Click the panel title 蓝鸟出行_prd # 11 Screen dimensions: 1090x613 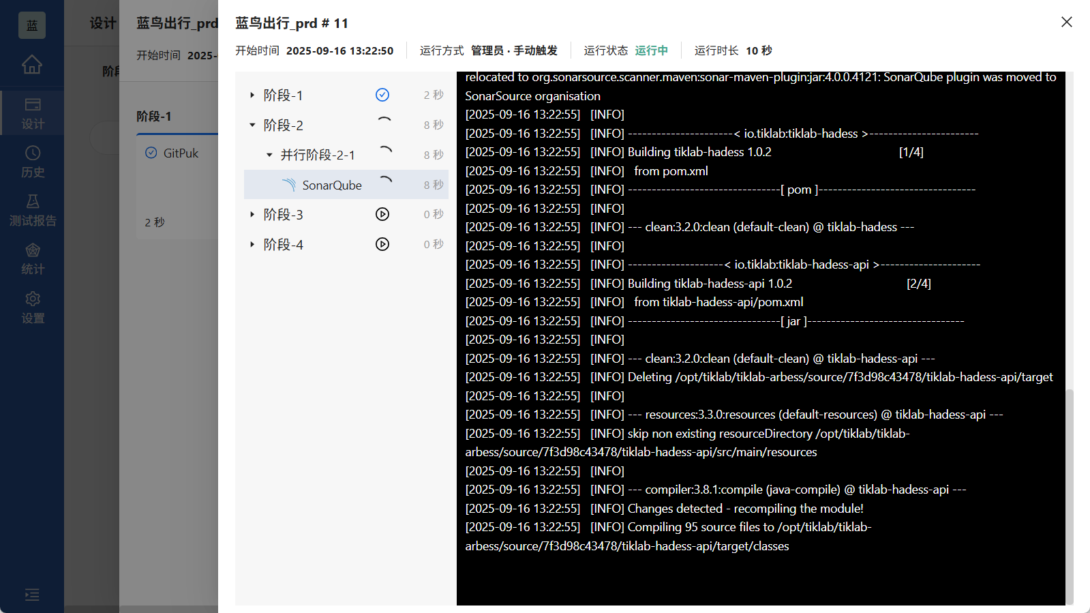click(x=292, y=23)
